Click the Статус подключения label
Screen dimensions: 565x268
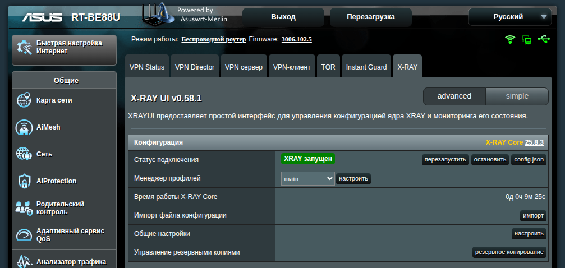pyautogui.click(x=167, y=160)
